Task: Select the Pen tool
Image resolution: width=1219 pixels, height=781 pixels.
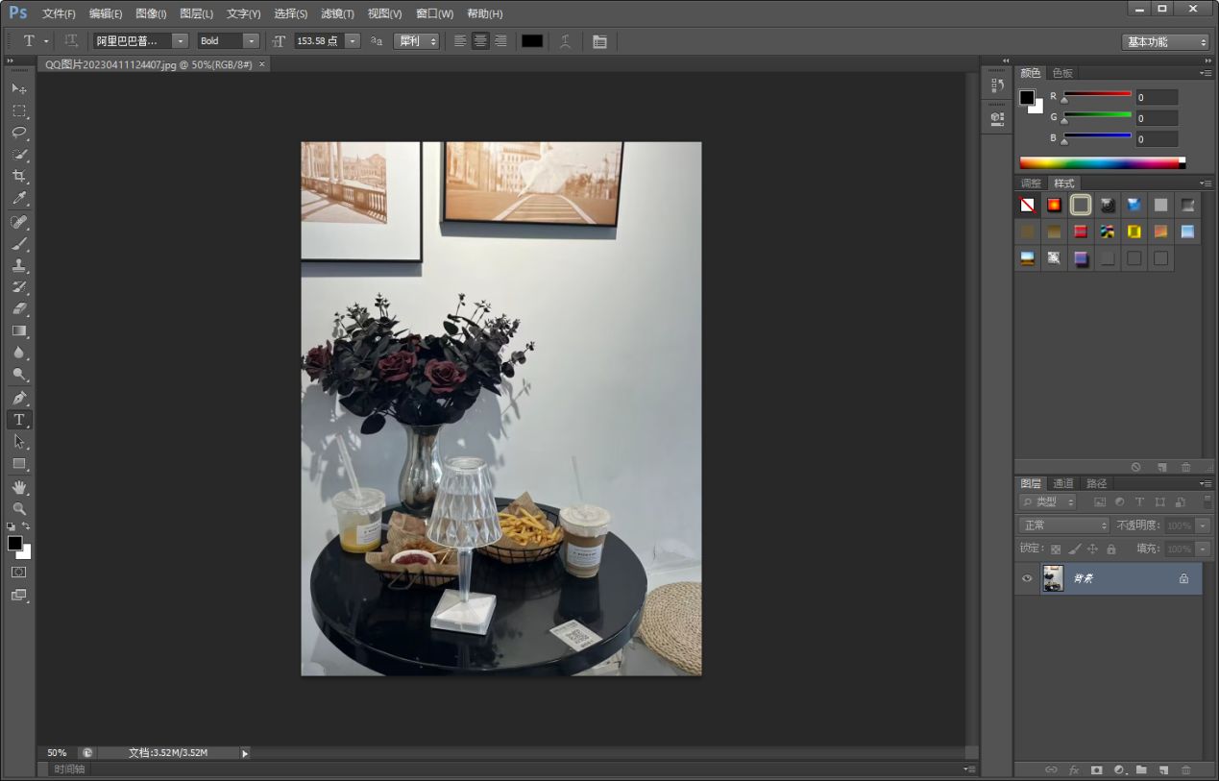Action: [18, 398]
